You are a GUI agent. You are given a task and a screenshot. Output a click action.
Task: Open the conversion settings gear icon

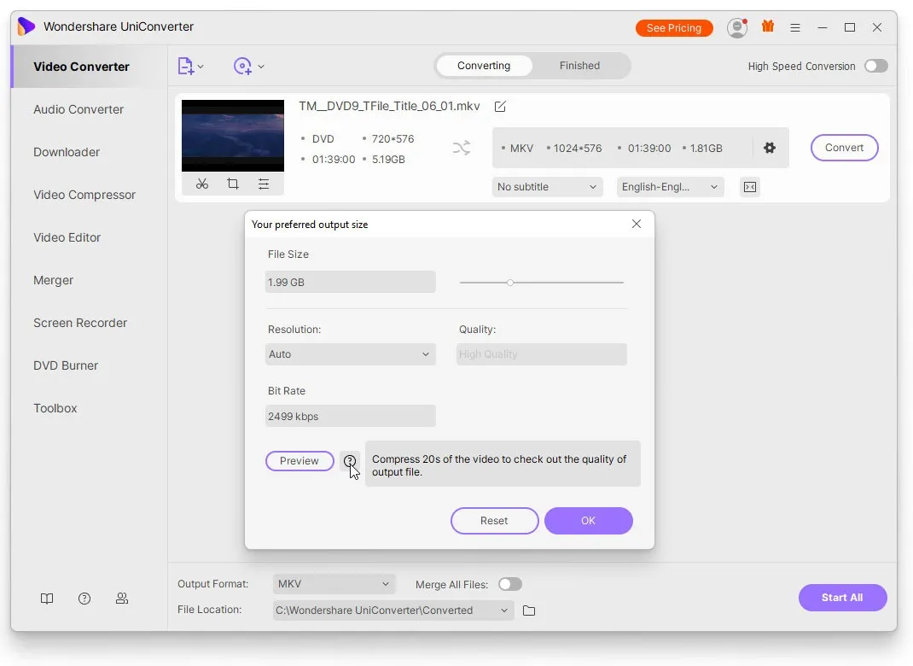(770, 148)
